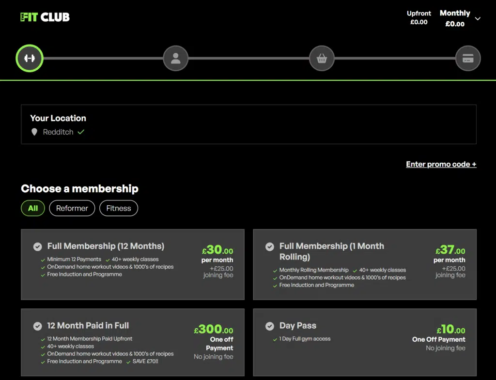Expand the Monthly price summary chevron

pos(478,18)
